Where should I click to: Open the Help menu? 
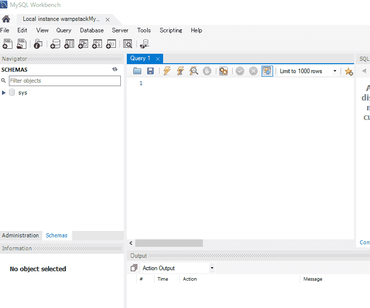(196, 30)
